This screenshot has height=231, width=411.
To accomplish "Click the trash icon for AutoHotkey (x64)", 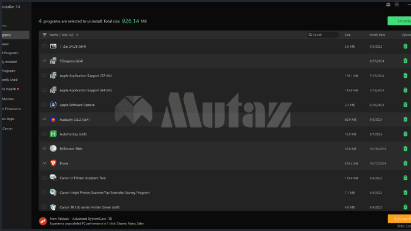I will [x=405, y=134].
